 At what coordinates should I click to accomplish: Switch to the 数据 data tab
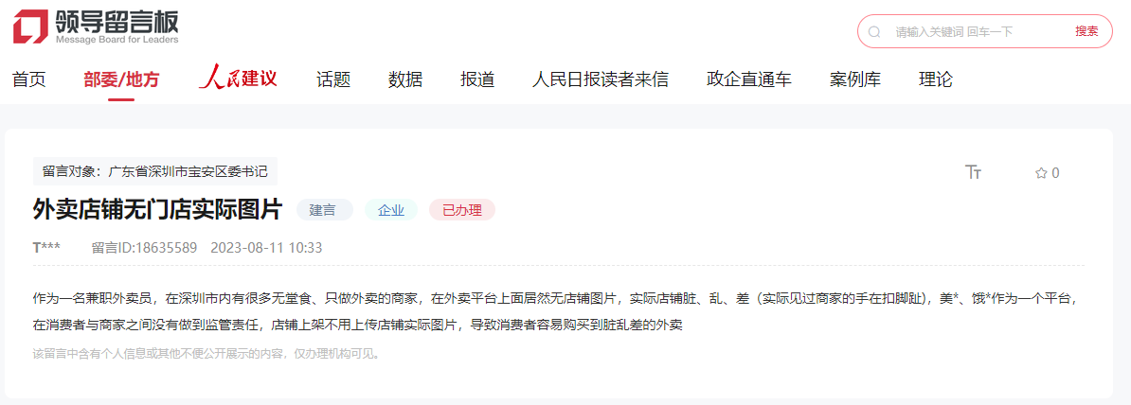405,79
